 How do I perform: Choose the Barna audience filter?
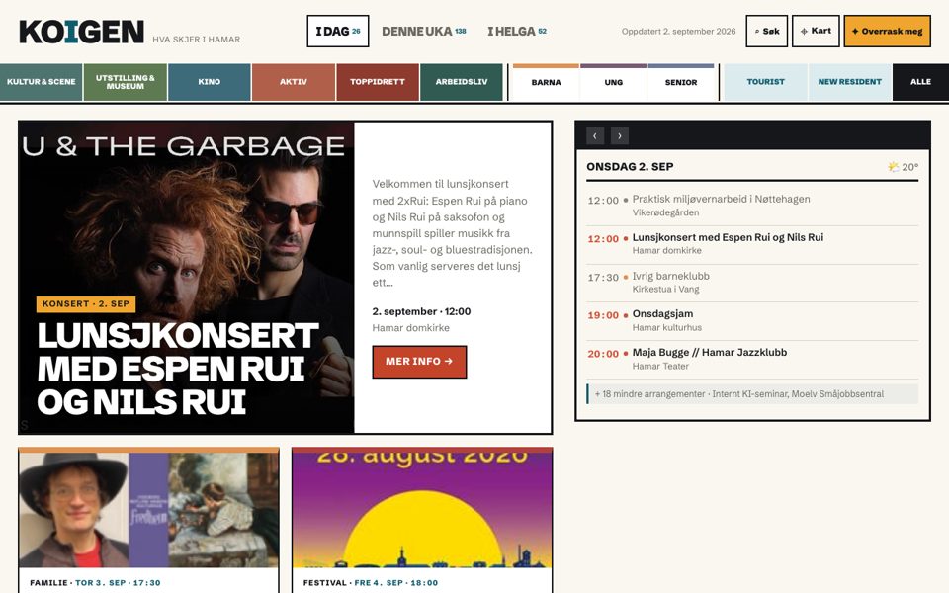546,82
